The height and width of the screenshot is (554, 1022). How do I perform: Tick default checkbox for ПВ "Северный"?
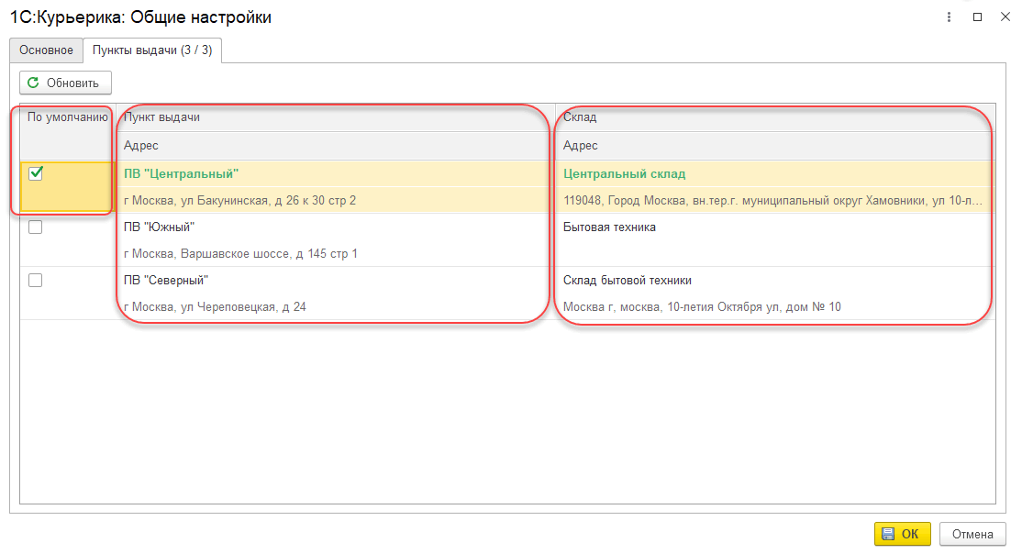(36, 281)
